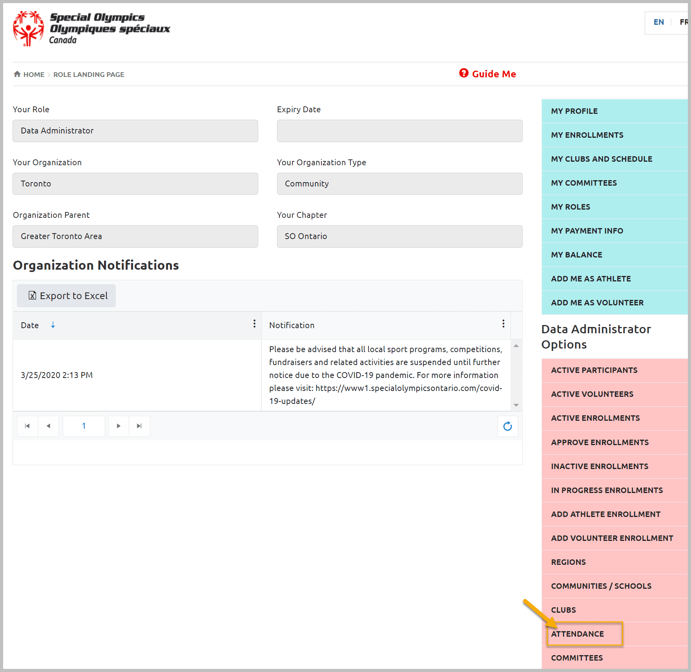Viewport: 691px width, 672px height.
Task: Click the Organization Notifications heading
Action: click(96, 265)
